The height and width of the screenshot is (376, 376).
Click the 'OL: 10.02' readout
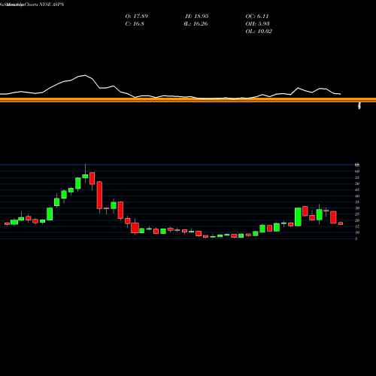(x=259, y=32)
